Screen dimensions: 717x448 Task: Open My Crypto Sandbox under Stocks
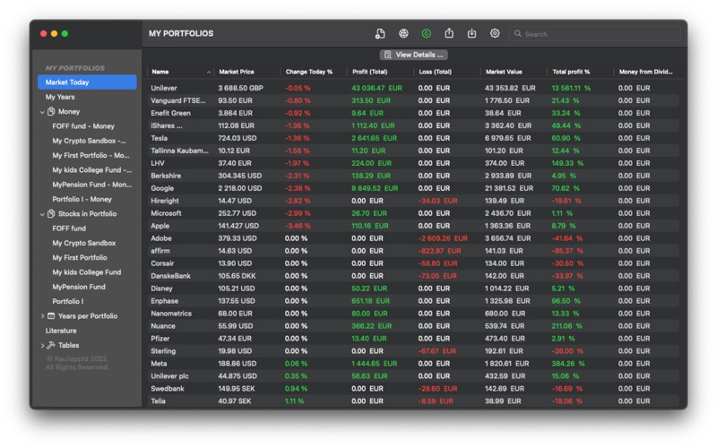tap(83, 243)
